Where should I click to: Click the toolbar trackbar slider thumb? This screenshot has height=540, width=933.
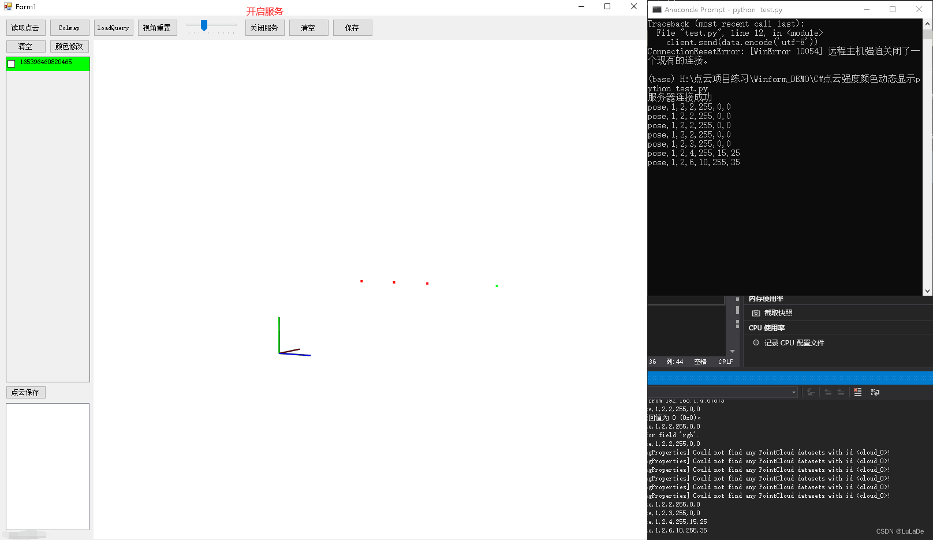tap(204, 25)
